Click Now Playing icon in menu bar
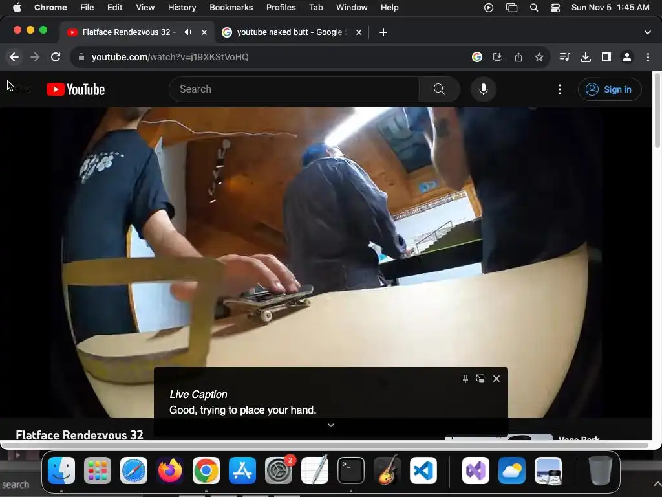 pyautogui.click(x=489, y=8)
